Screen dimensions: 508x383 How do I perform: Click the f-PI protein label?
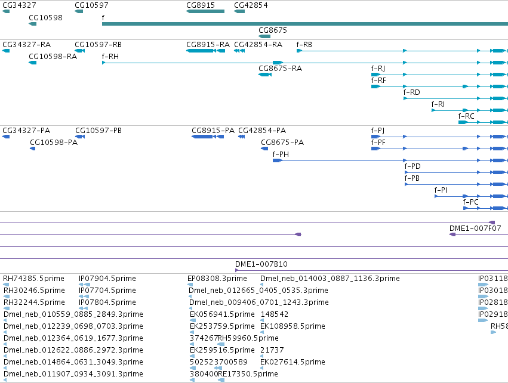[441, 190]
